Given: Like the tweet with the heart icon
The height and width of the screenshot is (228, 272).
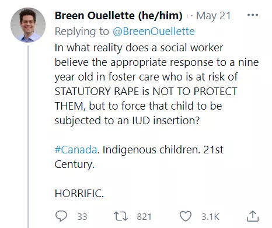Looking at the screenshot, I should point(186,216).
